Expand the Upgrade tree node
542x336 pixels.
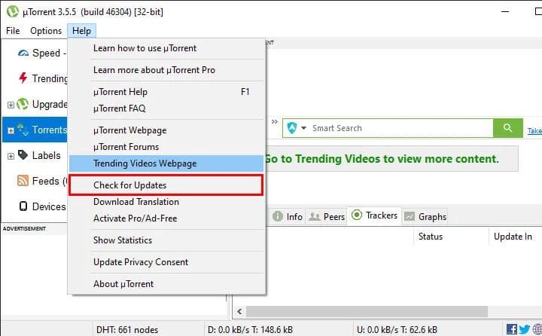click(x=11, y=105)
